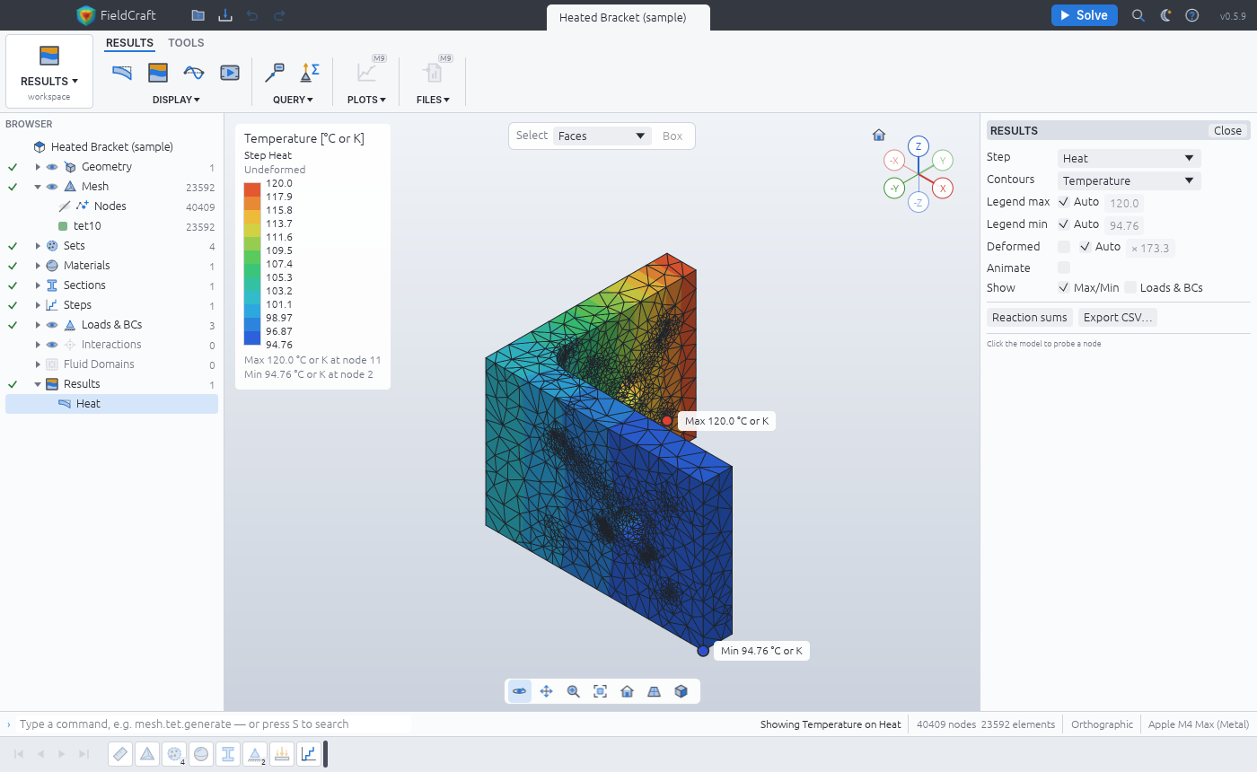Toggle dark mode moon icon
The height and width of the screenshot is (772, 1257).
tap(1165, 15)
